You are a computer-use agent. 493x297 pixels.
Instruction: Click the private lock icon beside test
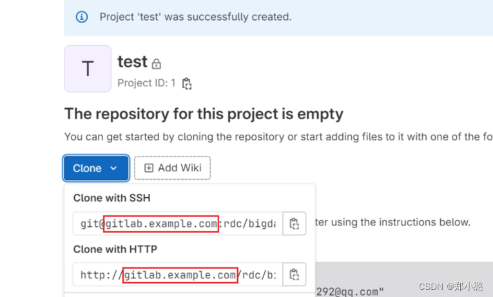(156, 64)
